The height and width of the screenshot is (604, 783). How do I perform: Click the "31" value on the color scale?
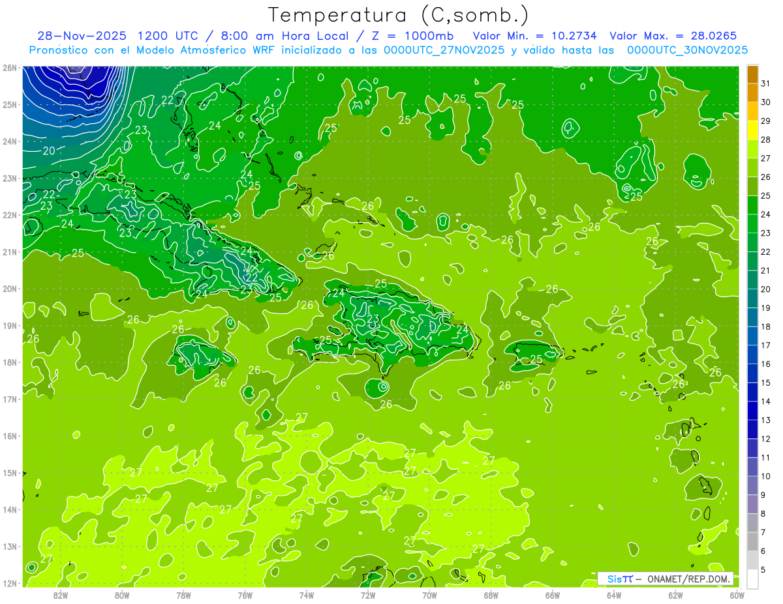(766, 83)
